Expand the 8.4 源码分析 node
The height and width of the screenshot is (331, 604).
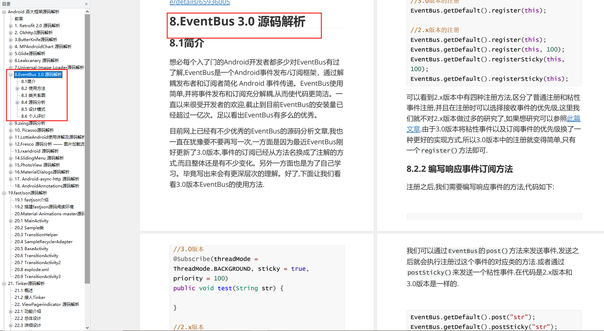pos(17,102)
